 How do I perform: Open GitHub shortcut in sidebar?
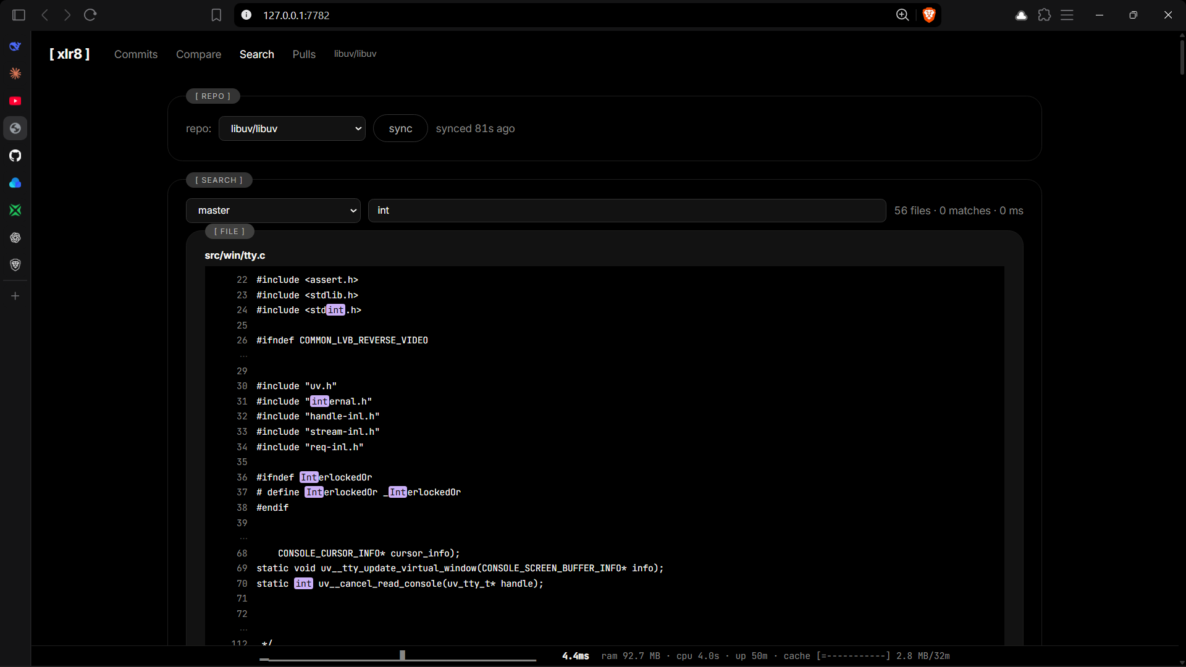click(15, 156)
